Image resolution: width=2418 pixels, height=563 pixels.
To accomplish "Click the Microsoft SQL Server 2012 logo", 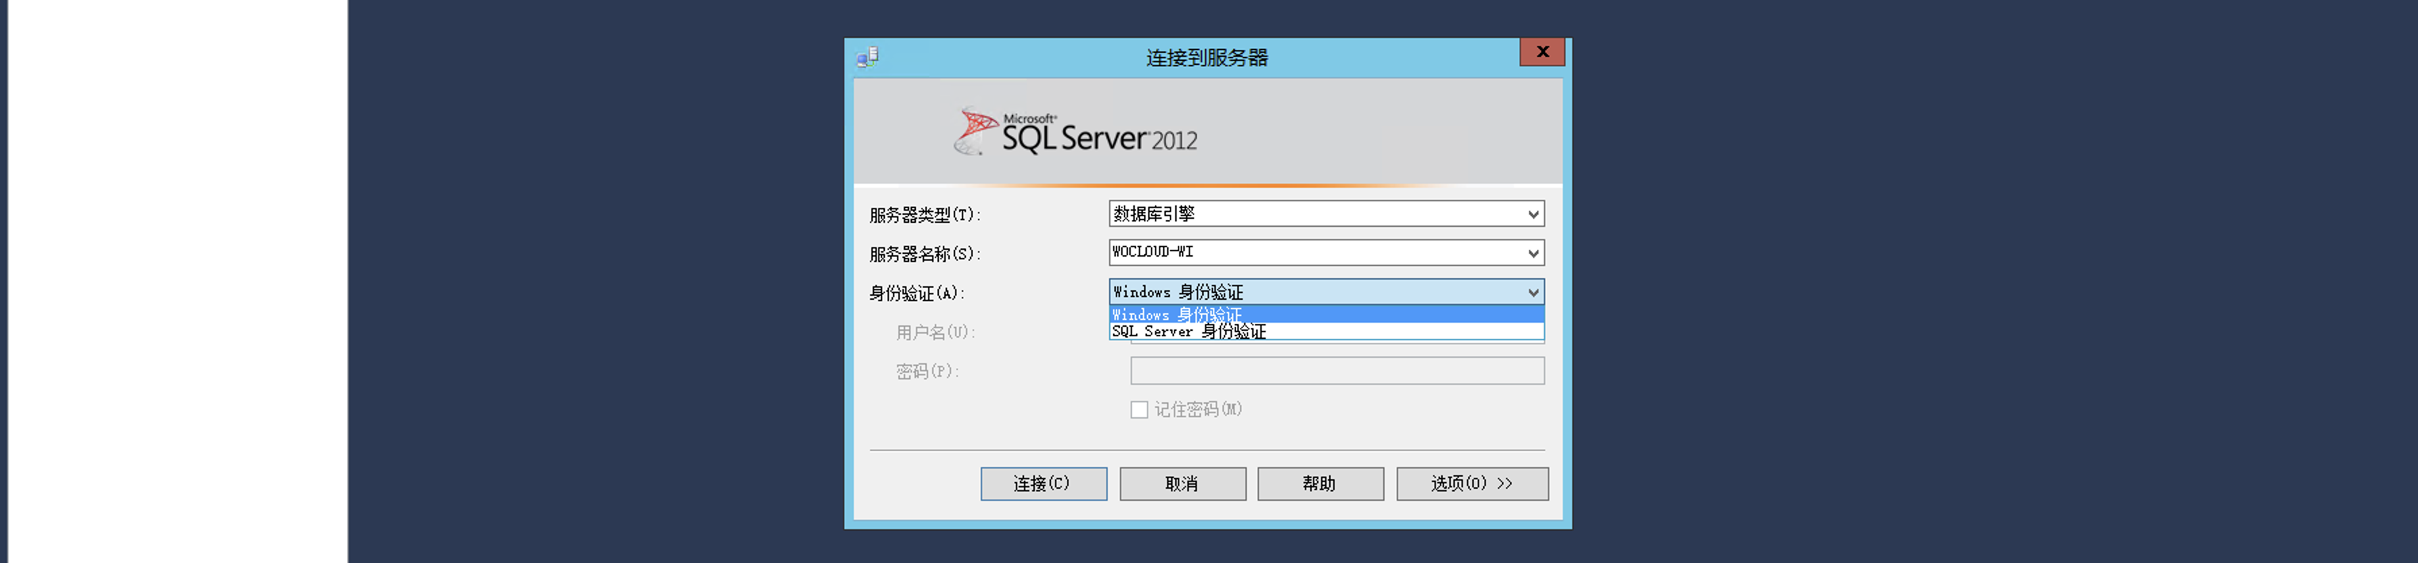I will tap(1076, 132).
